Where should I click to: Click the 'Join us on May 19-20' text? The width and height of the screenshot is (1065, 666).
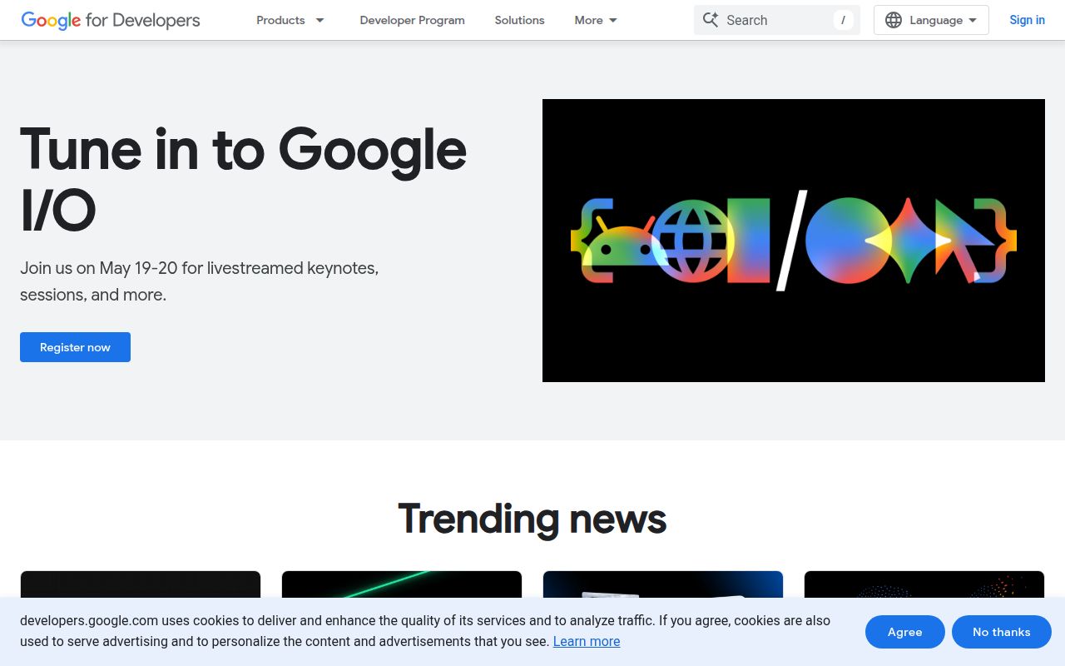[200, 281]
